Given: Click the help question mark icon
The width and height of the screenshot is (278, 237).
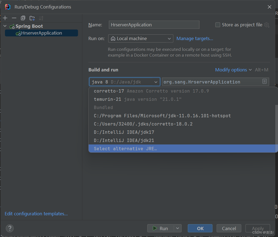Looking at the screenshot, I should [10, 228].
